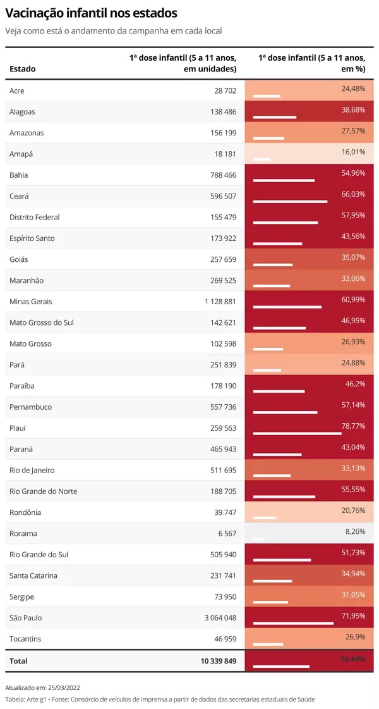Viewport: 379px width, 709px height.
Task: Click the total units value 10 339 849
Action: (218, 661)
